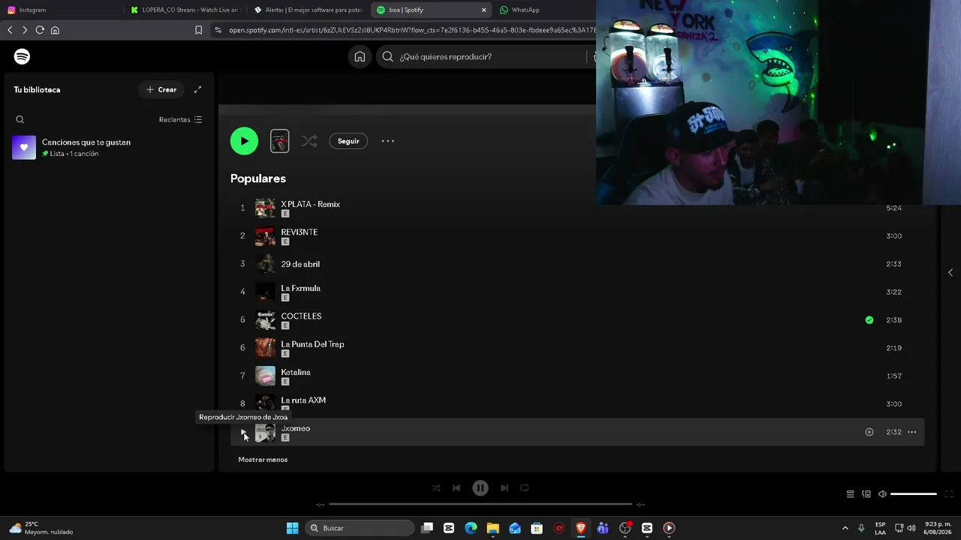This screenshot has height=540, width=961.
Task: Click the Spotify logo in the header
Action: (x=22, y=56)
